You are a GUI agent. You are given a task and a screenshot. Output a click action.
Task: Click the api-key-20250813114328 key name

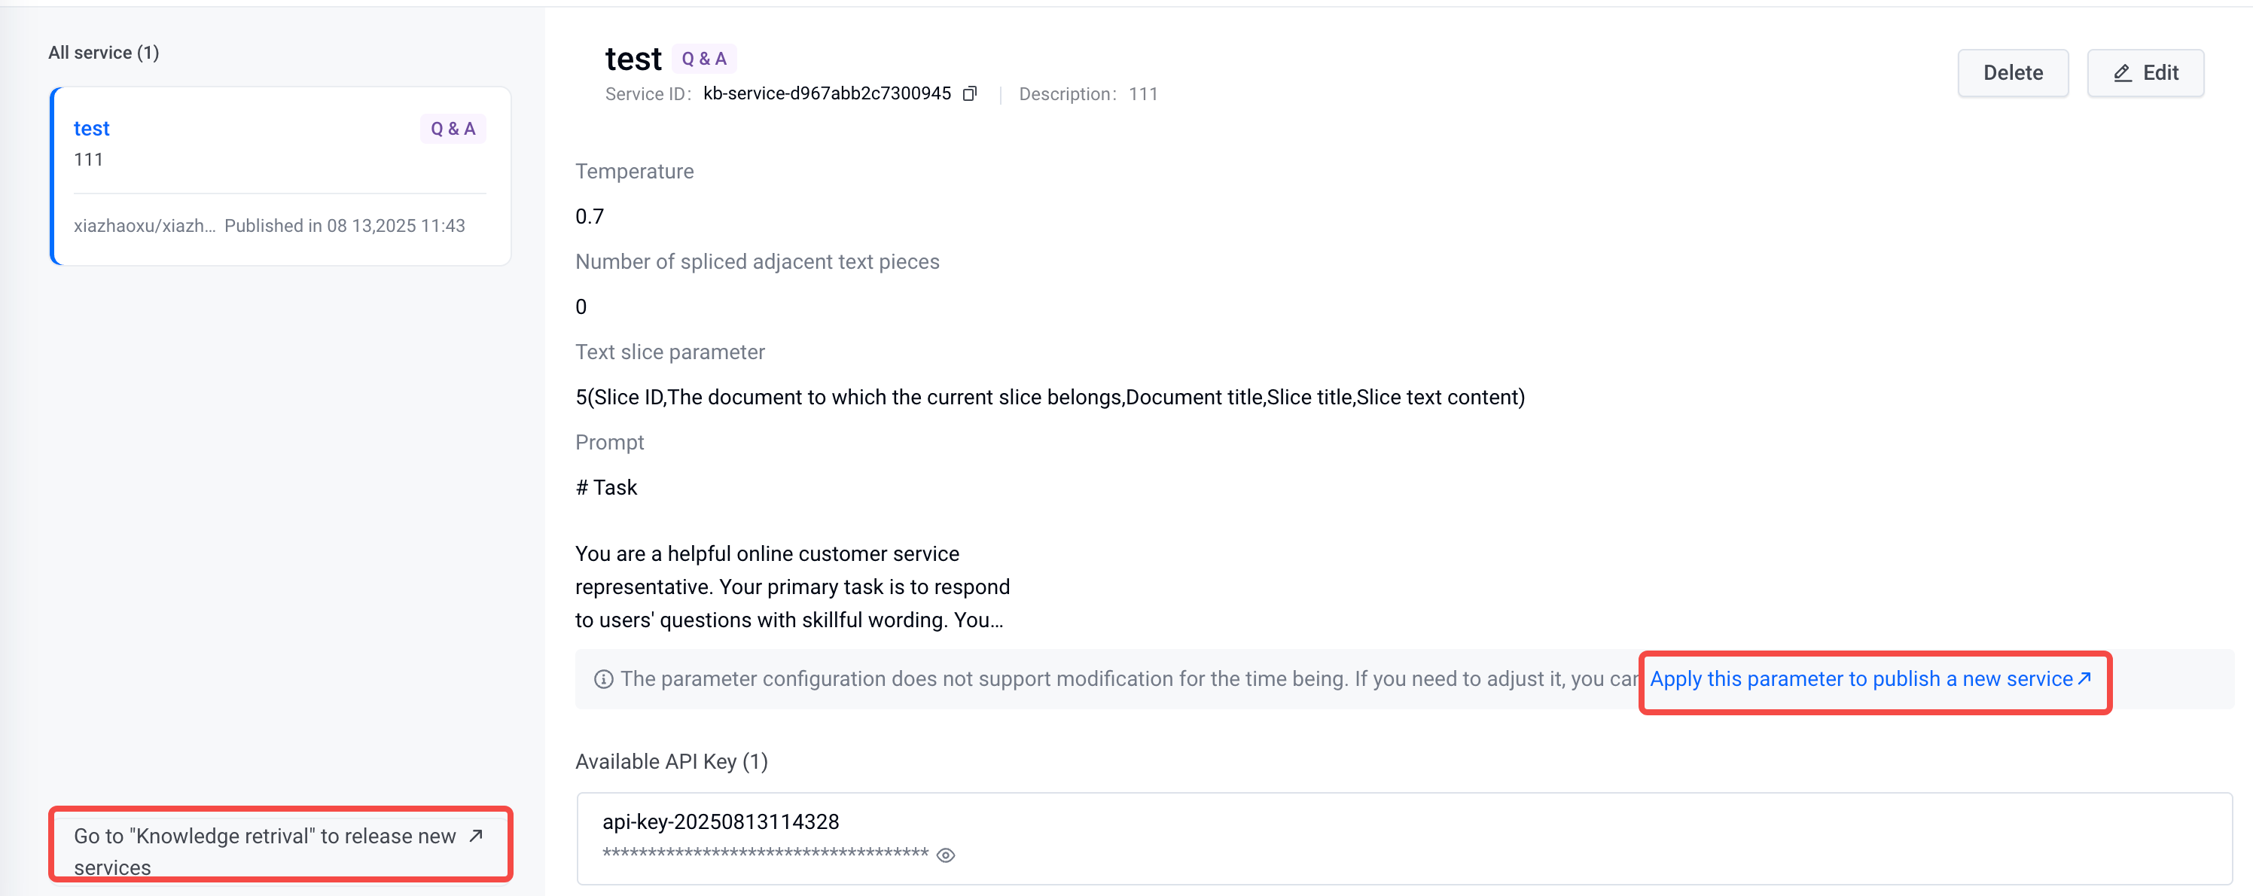[720, 821]
